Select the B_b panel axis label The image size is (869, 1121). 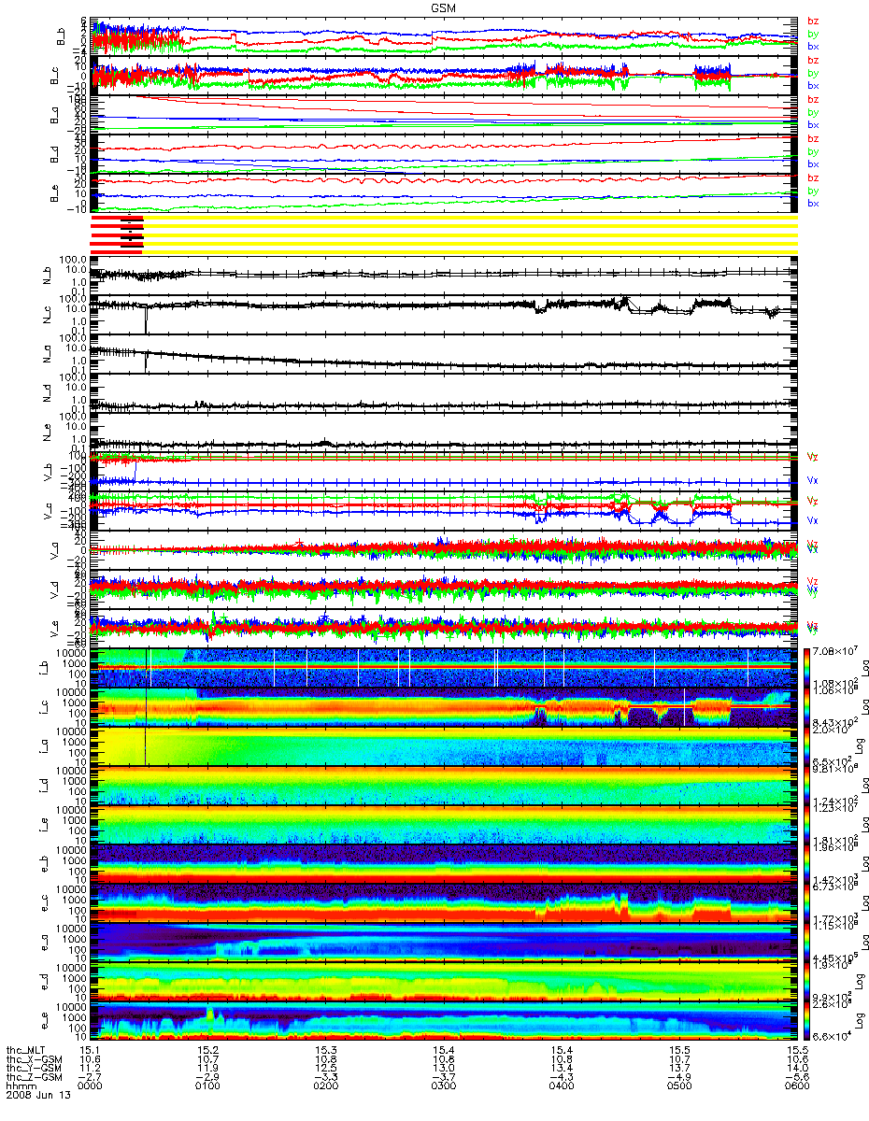point(61,37)
